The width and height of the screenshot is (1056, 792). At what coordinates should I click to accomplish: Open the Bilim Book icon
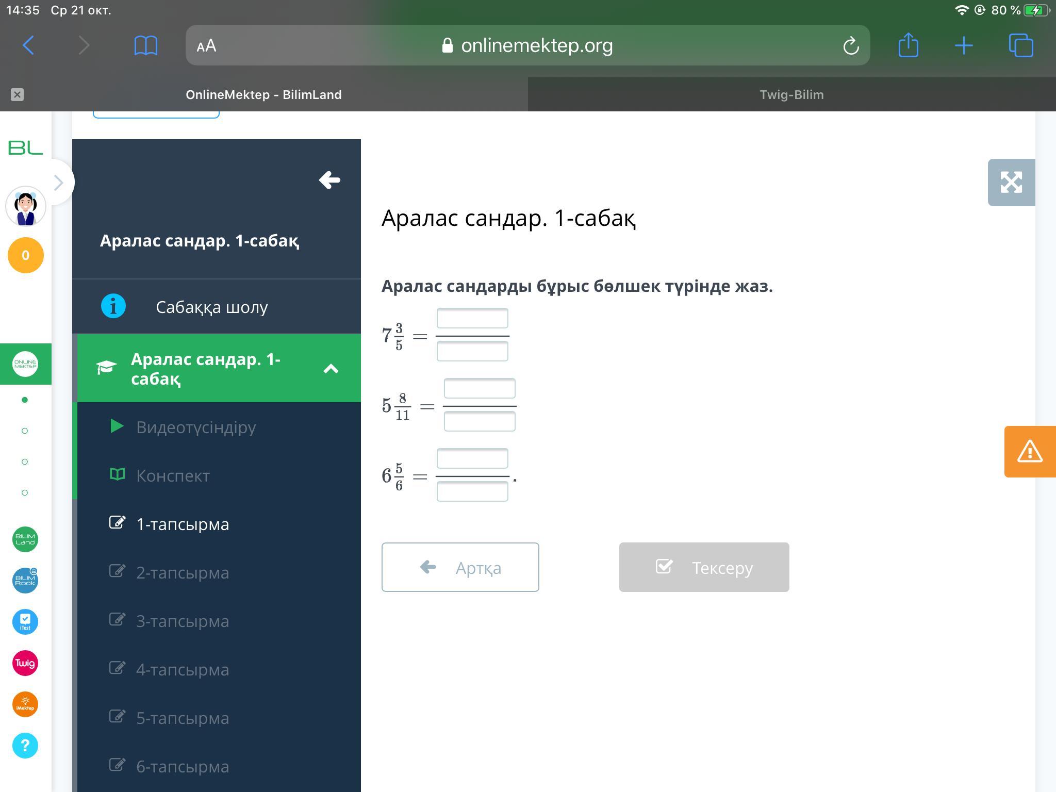click(25, 581)
